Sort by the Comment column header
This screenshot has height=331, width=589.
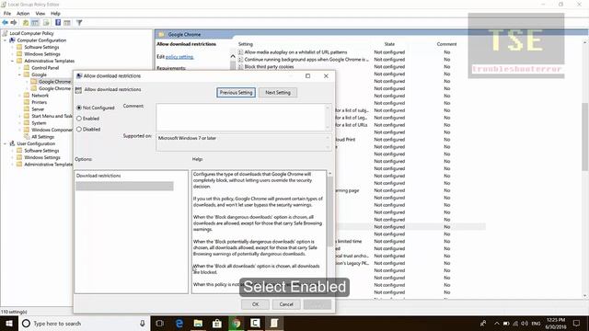(x=446, y=44)
